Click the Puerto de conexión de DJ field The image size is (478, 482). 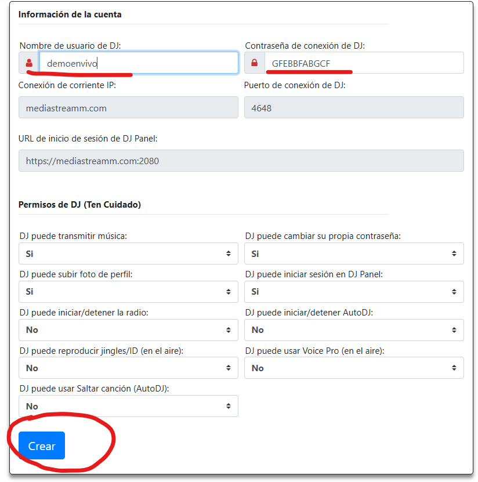(354, 108)
